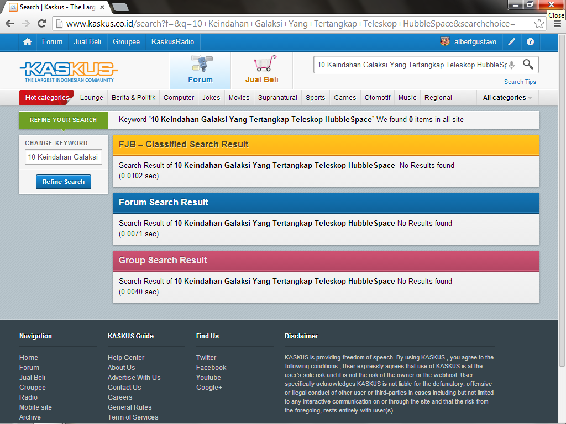Open footer Mobile site link

click(x=35, y=407)
